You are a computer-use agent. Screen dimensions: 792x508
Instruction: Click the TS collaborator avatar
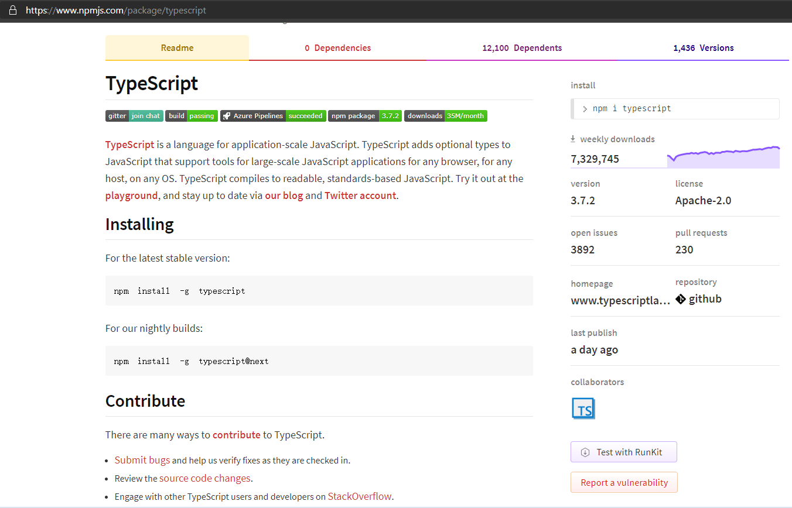[x=583, y=409]
